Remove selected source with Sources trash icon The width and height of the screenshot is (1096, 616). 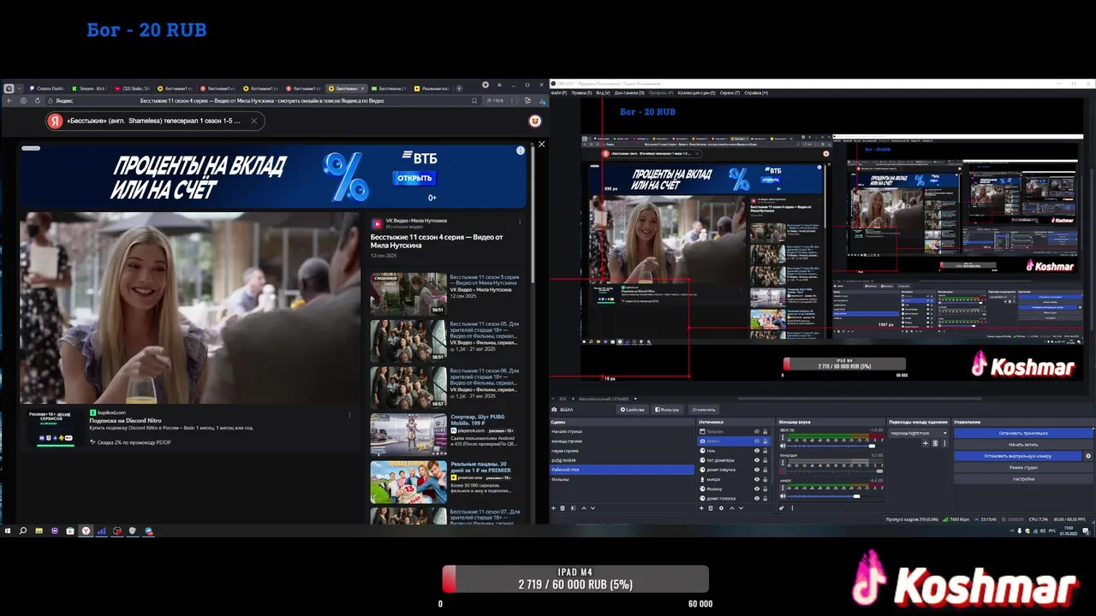(x=711, y=507)
